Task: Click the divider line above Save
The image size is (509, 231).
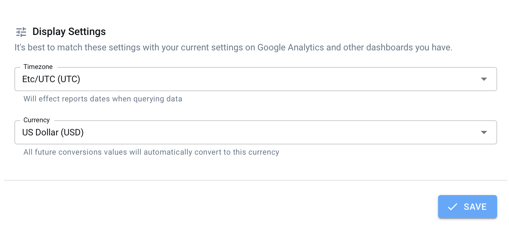Action: (x=256, y=180)
